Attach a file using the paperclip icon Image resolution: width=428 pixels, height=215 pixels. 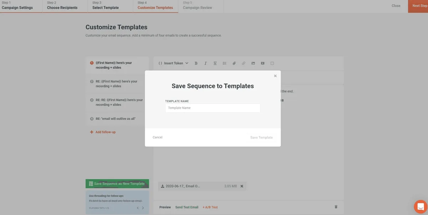pyautogui.click(x=234, y=63)
